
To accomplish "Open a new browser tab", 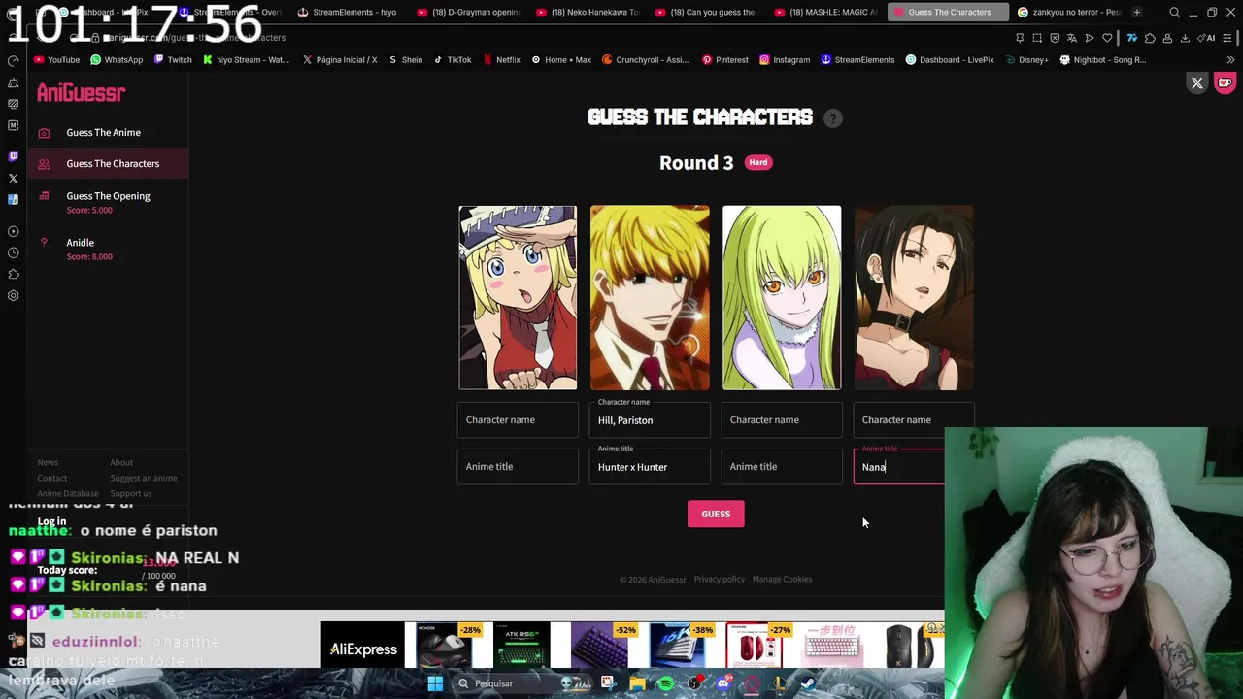I will click(1137, 13).
